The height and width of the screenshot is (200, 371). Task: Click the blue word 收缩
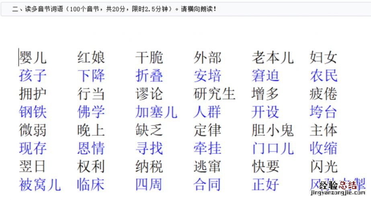coord(324,148)
